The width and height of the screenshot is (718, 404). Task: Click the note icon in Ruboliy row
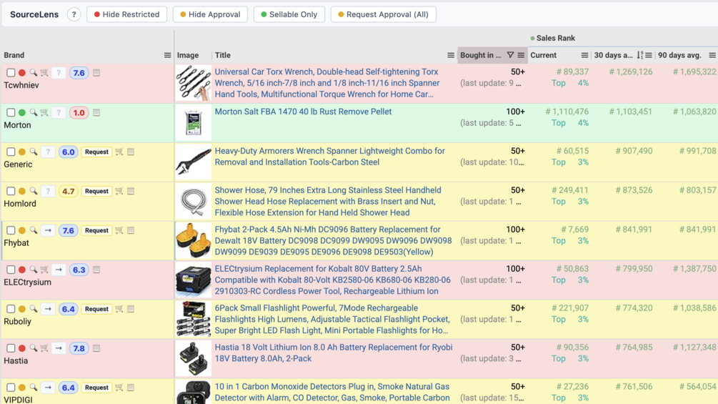[x=131, y=309]
